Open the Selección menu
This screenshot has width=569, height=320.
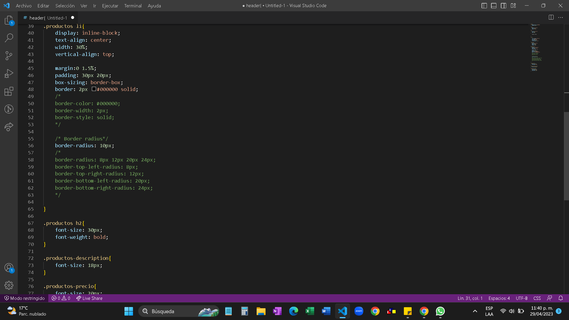(x=65, y=6)
